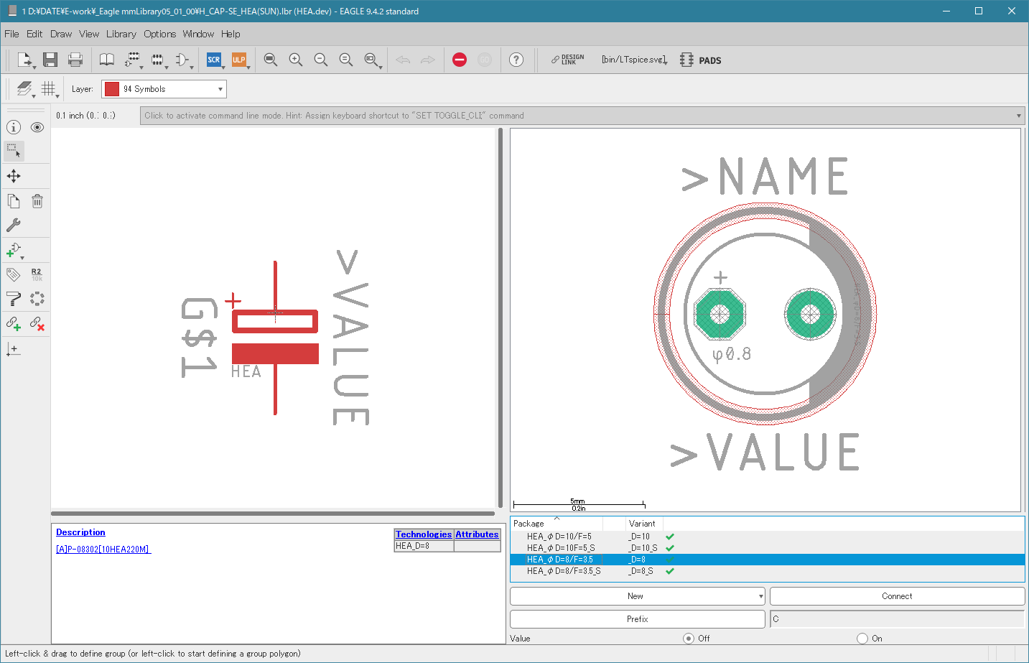Viewport: 1029px width, 663px height.
Task: Click the Save icon in toolbar
Action: click(x=50, y=60)
